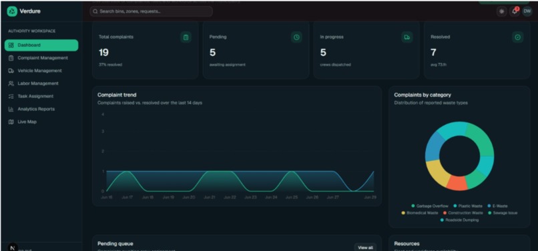Open Complaint Management page
The width and height of the screenshot is (538, 251).
tap(41, 58)
